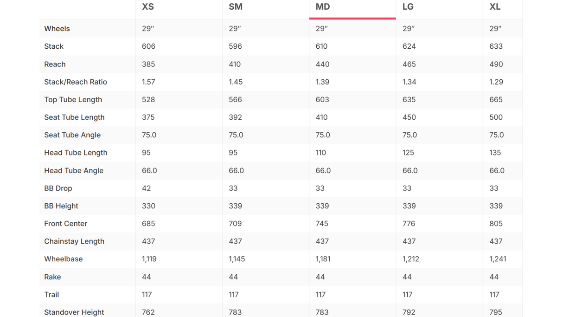The width and height of the screenshot is (563, 317).
Task: Click the Reach row label
Action: (x=55, y=64)
